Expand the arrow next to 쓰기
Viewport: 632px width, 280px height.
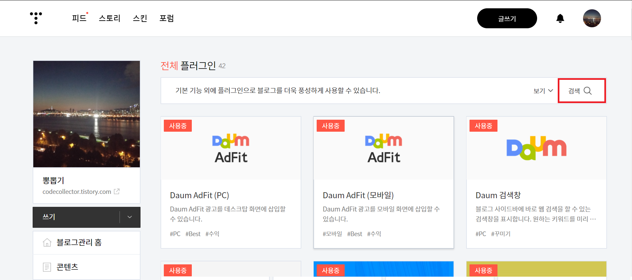tap(130, 217)
